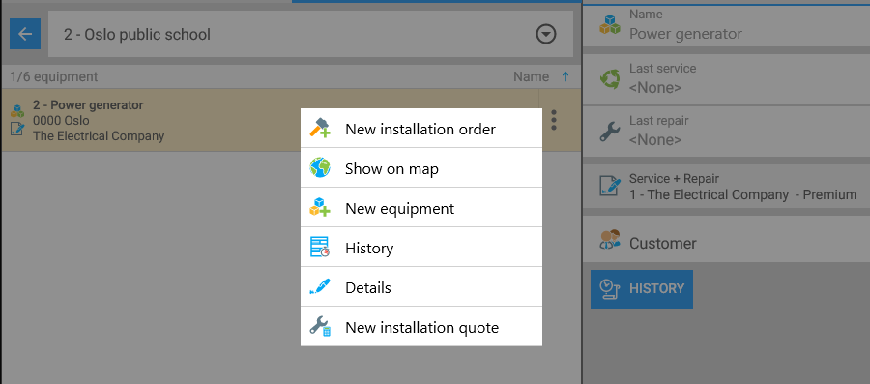Click colored cubes icon beside Name field

tap(610, 25)
